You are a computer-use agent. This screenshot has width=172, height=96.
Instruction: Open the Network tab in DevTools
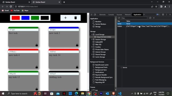click(x=128, y=15)
